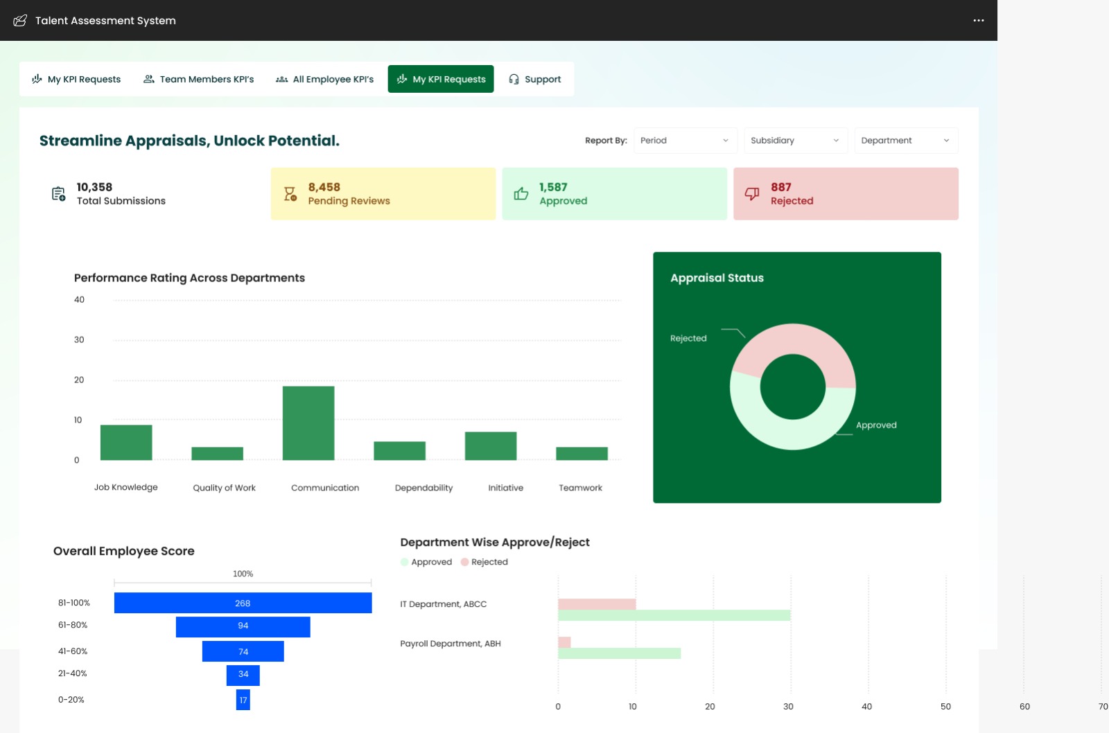Image resolution: width=1109 pixels, height=733 pixels.
Task: Open the Period dropdown
Action: tap(685, 141)
